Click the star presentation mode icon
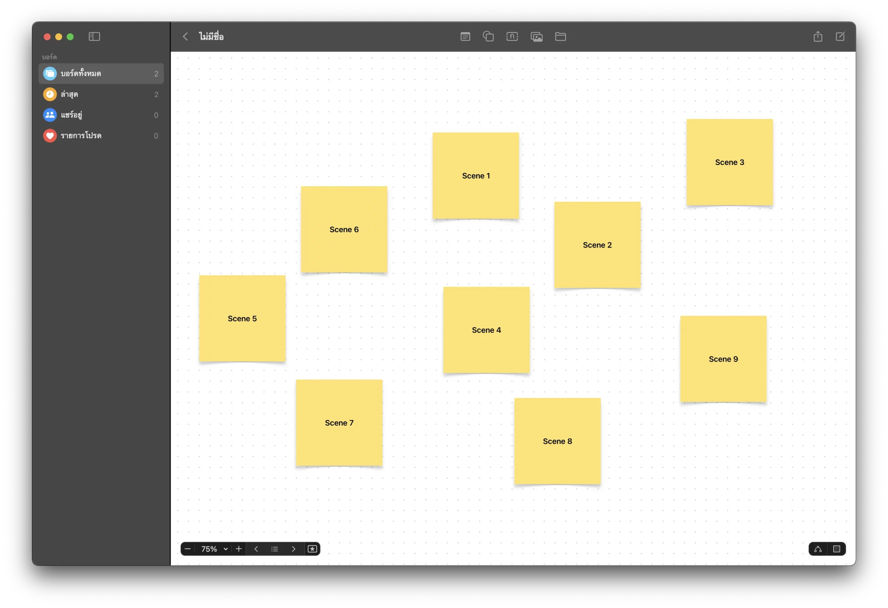 (312, 549)
